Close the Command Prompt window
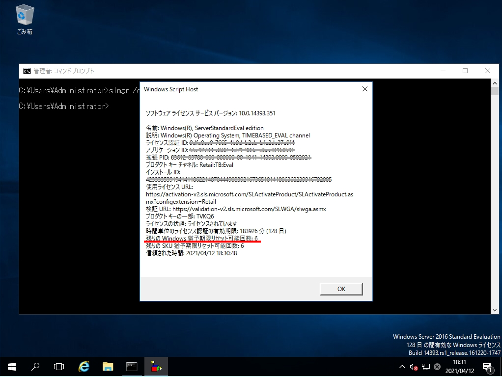502x377 pixels. click(x=488, y=71)
